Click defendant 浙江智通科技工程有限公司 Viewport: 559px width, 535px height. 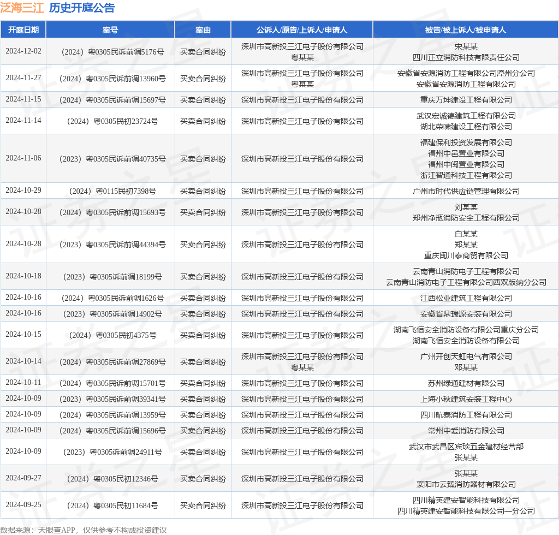tap(466, 175)
